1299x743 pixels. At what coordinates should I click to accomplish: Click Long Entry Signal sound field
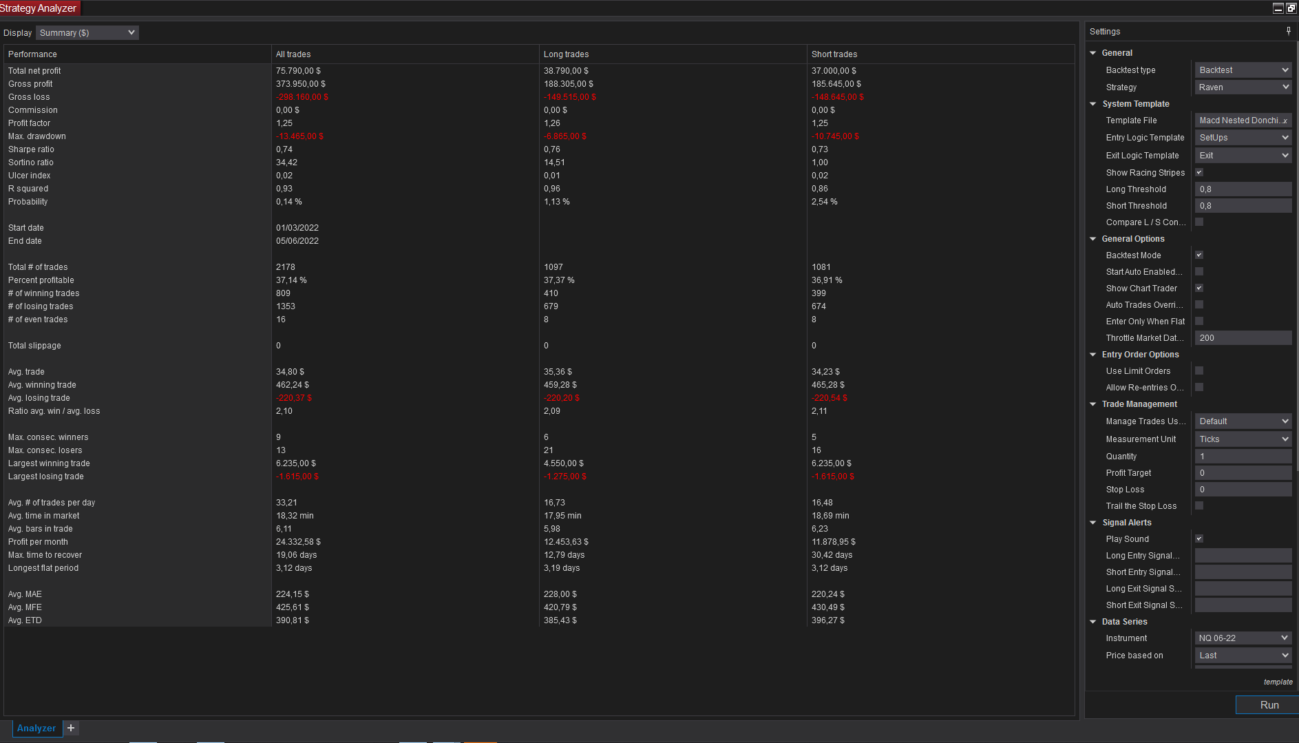(x=1243, y=556)
